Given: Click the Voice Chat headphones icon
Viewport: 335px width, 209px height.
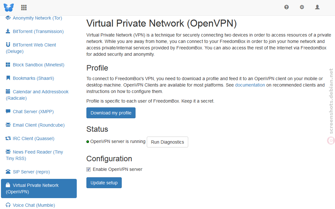Looking at the screenshot, I should click(8, 205).
